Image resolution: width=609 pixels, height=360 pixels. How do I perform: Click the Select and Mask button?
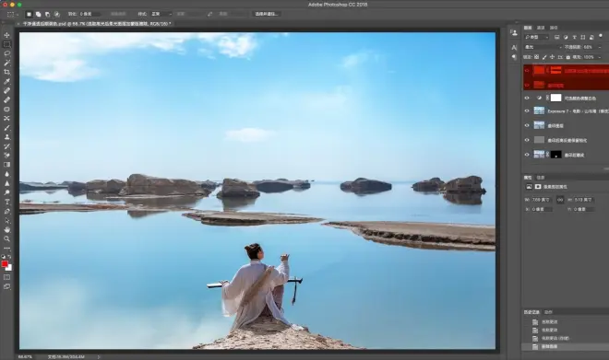pos(267,14)
